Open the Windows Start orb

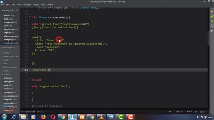coord(4,117)
